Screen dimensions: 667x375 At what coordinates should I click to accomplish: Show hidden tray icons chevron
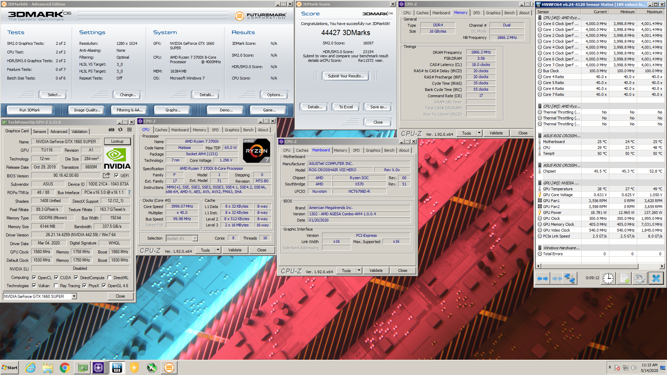point(610,367)
